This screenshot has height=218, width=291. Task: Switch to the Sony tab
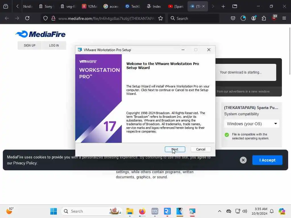46,6
